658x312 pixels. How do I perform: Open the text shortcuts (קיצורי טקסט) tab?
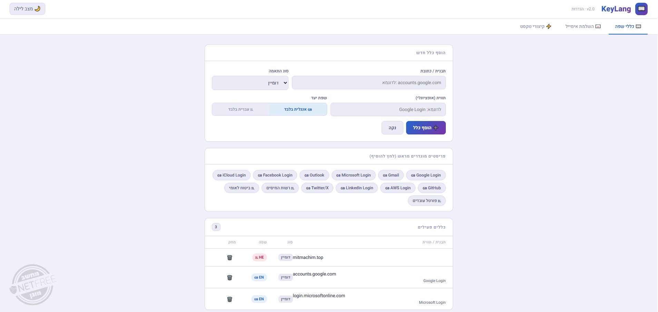pyautogui.click(x=536, y=27)
